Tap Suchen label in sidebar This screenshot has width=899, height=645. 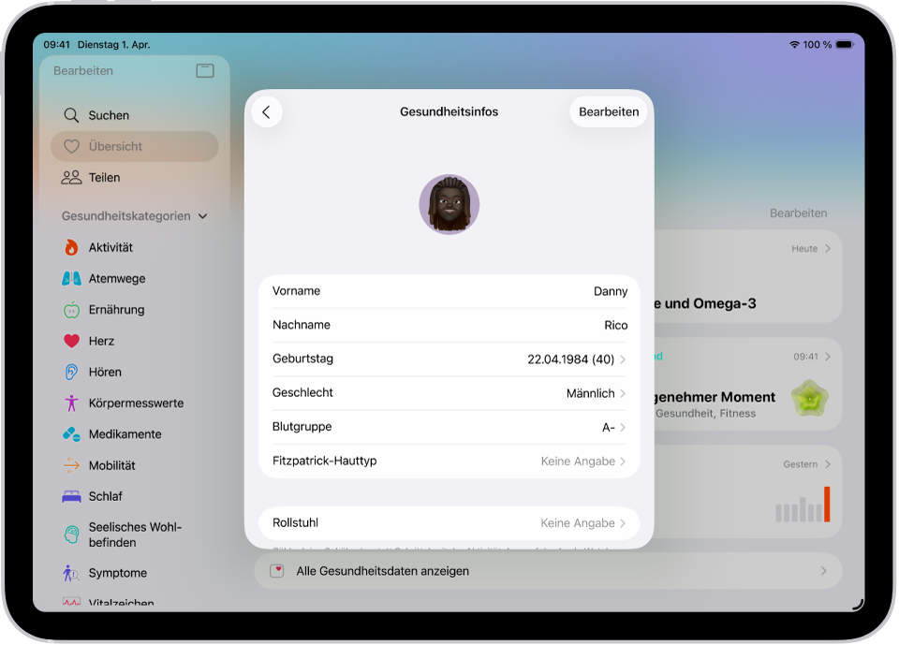coord(109,115)
